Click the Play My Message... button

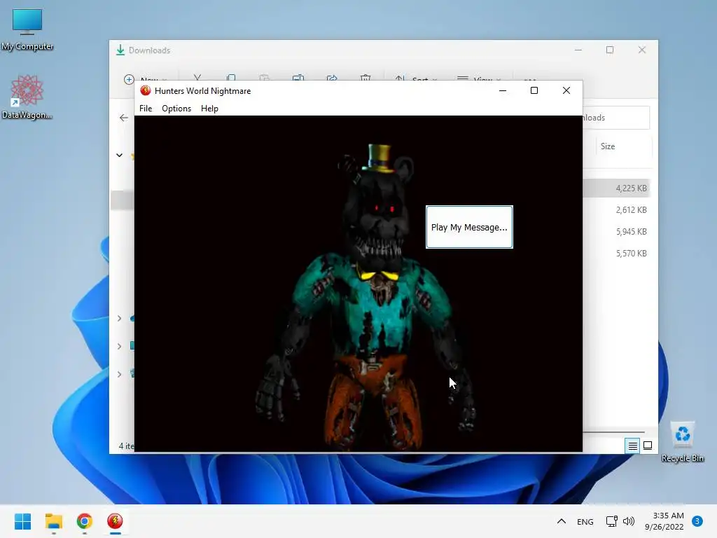tap(469, 227)
